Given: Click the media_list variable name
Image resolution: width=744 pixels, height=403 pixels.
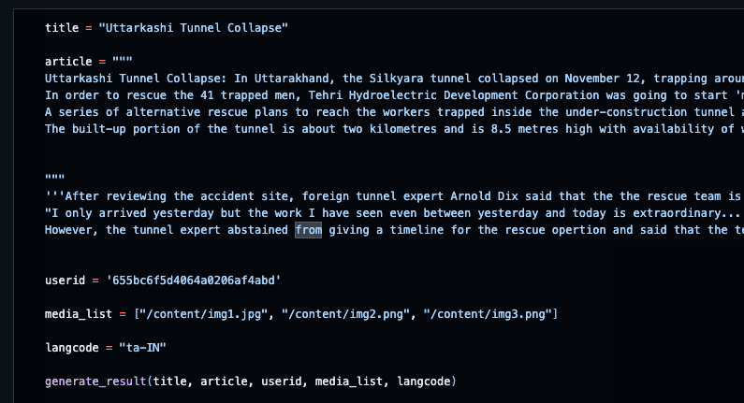Looking at the screenshot, I should (79, 314).
